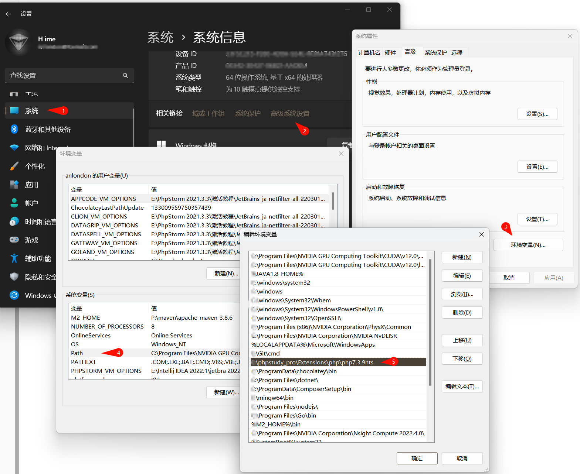Select the Personalization brush icon
This screenshot has width=580, height=474.
(x=14, y=166)
